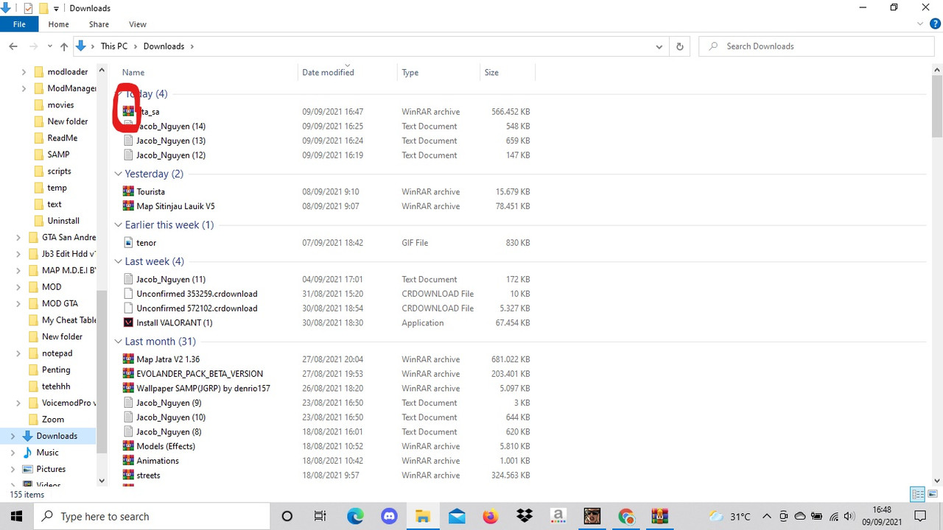Open Firefox from the taskbar

pos(491,516)
